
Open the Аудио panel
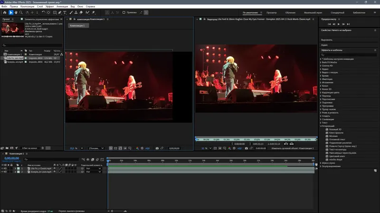click(324, 45)
